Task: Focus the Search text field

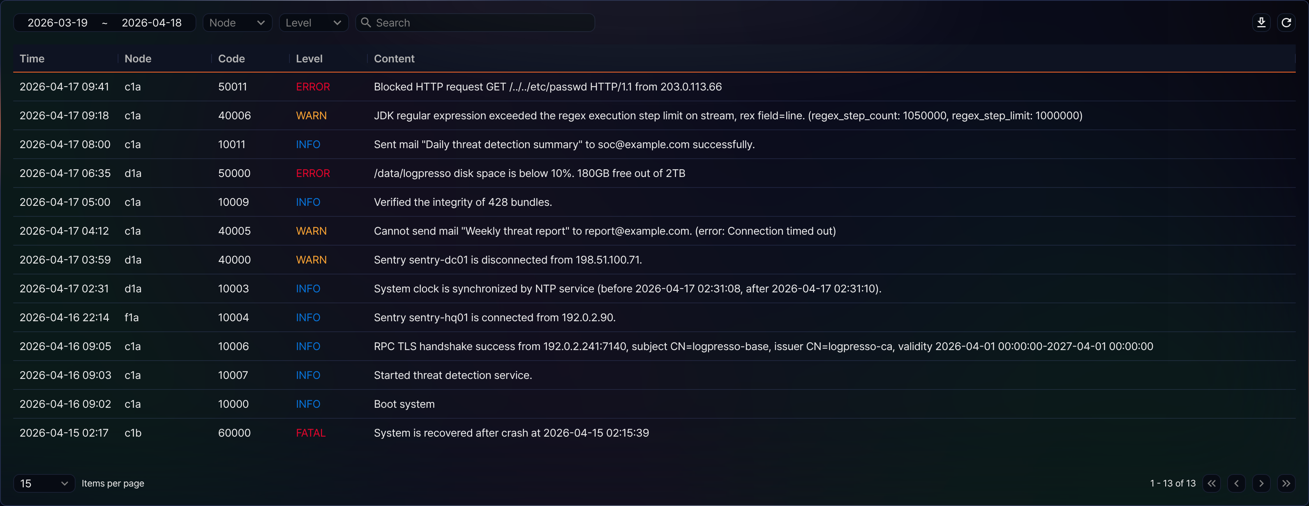Action: [x=475, y=22]
